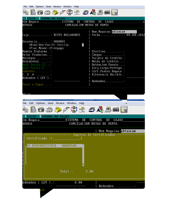Open the Window menu in the lower window
Image resolution: width=170 pixels, height=200 pixels.
pos(72,103)
